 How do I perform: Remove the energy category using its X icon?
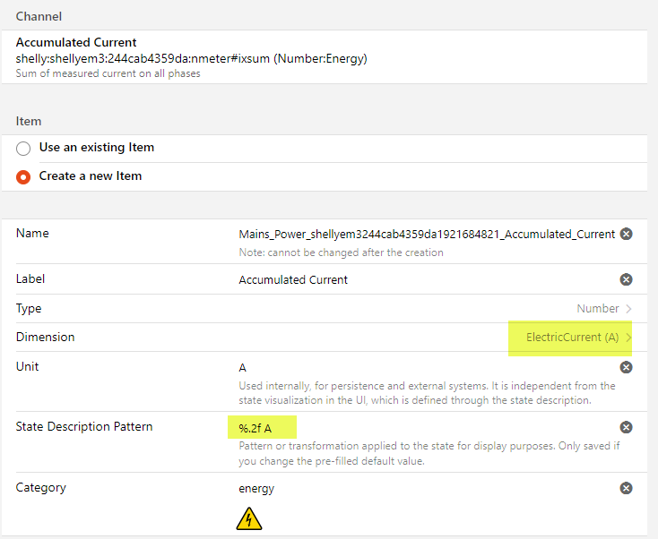tap(627, 488)
